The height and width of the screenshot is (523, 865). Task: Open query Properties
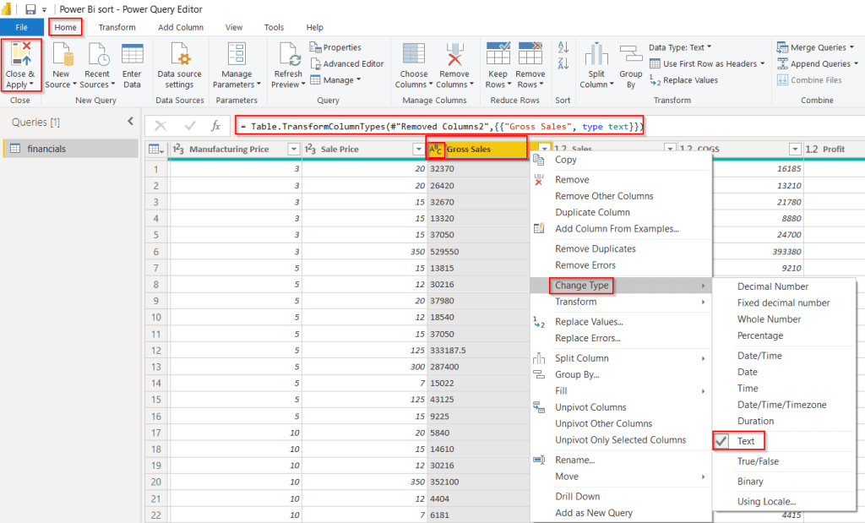coord(335,47)
